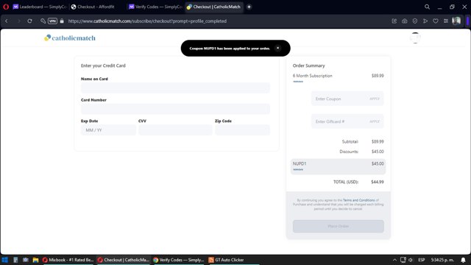Open File Explorer from the taskbar
The height and width of the screenshot is (265, 471).
coord(35,260)
